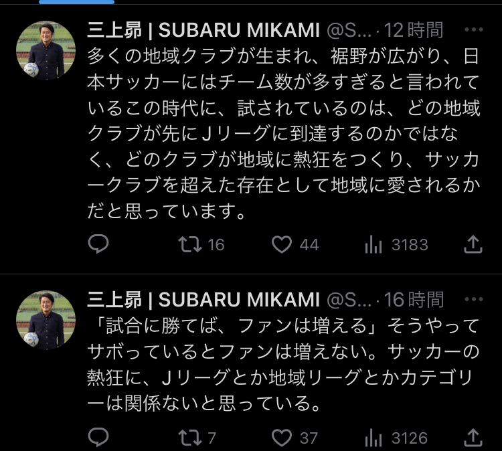Open profile picture on first tweet

click(x=46, y=50)
